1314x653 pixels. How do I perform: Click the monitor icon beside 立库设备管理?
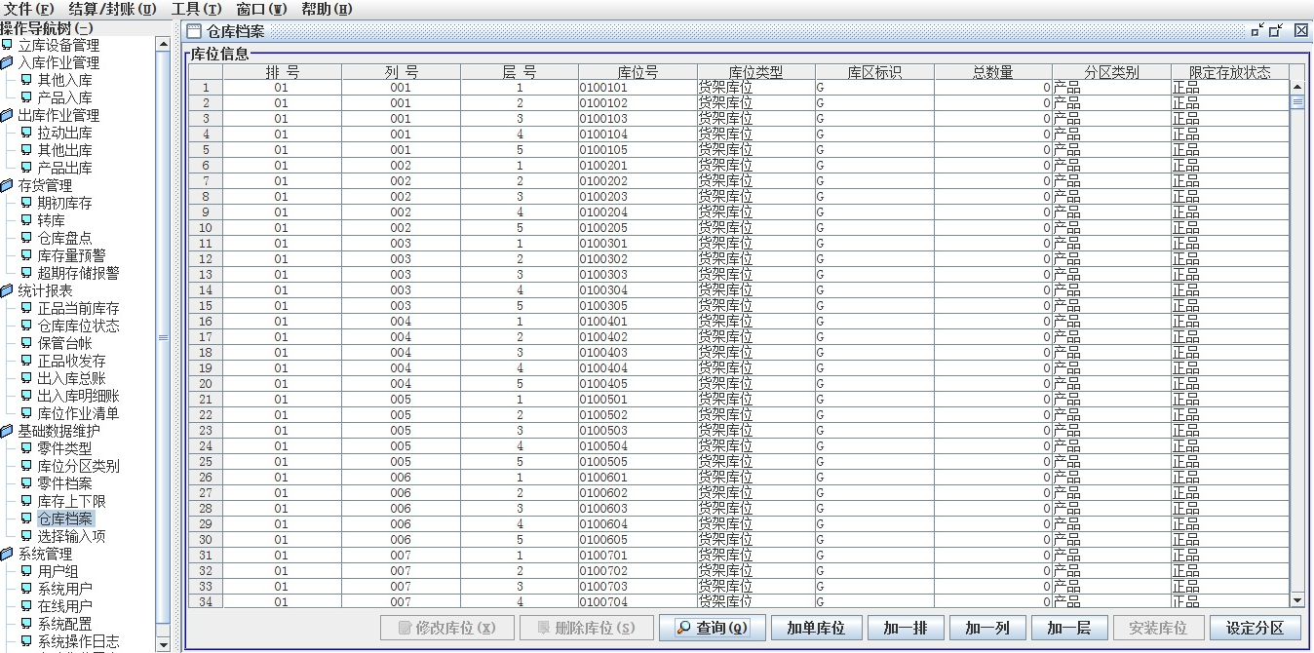pyautogui.click(x=8, y=45)
